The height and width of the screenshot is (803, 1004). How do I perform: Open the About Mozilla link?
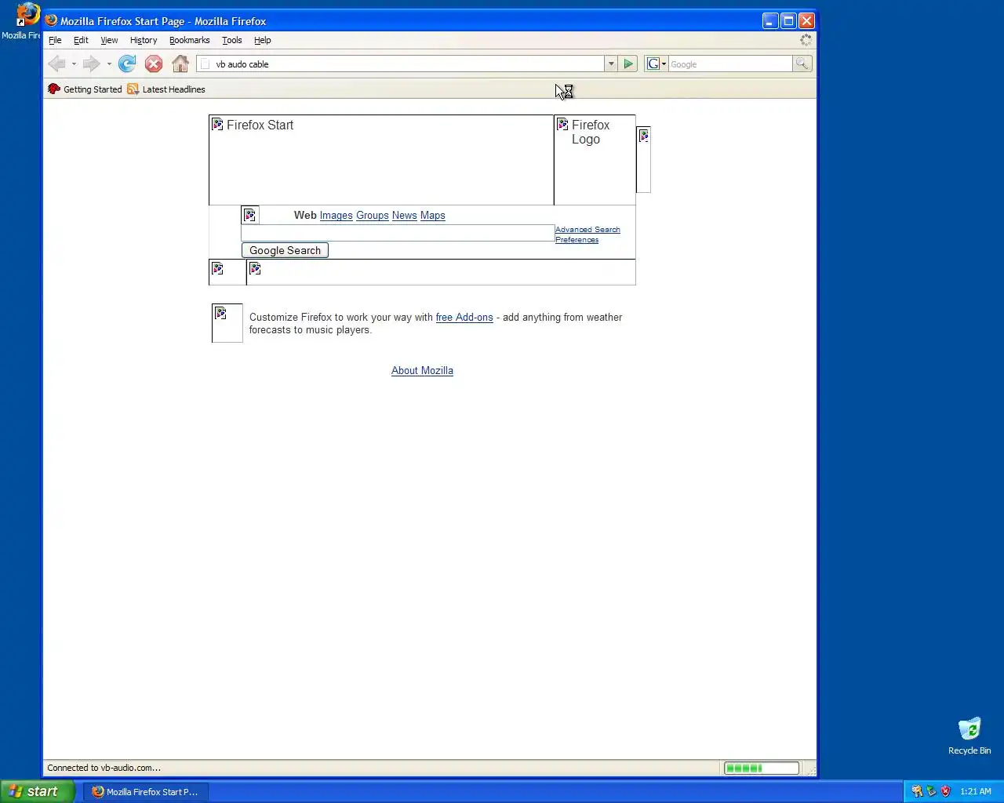click(x=422, y=371)
